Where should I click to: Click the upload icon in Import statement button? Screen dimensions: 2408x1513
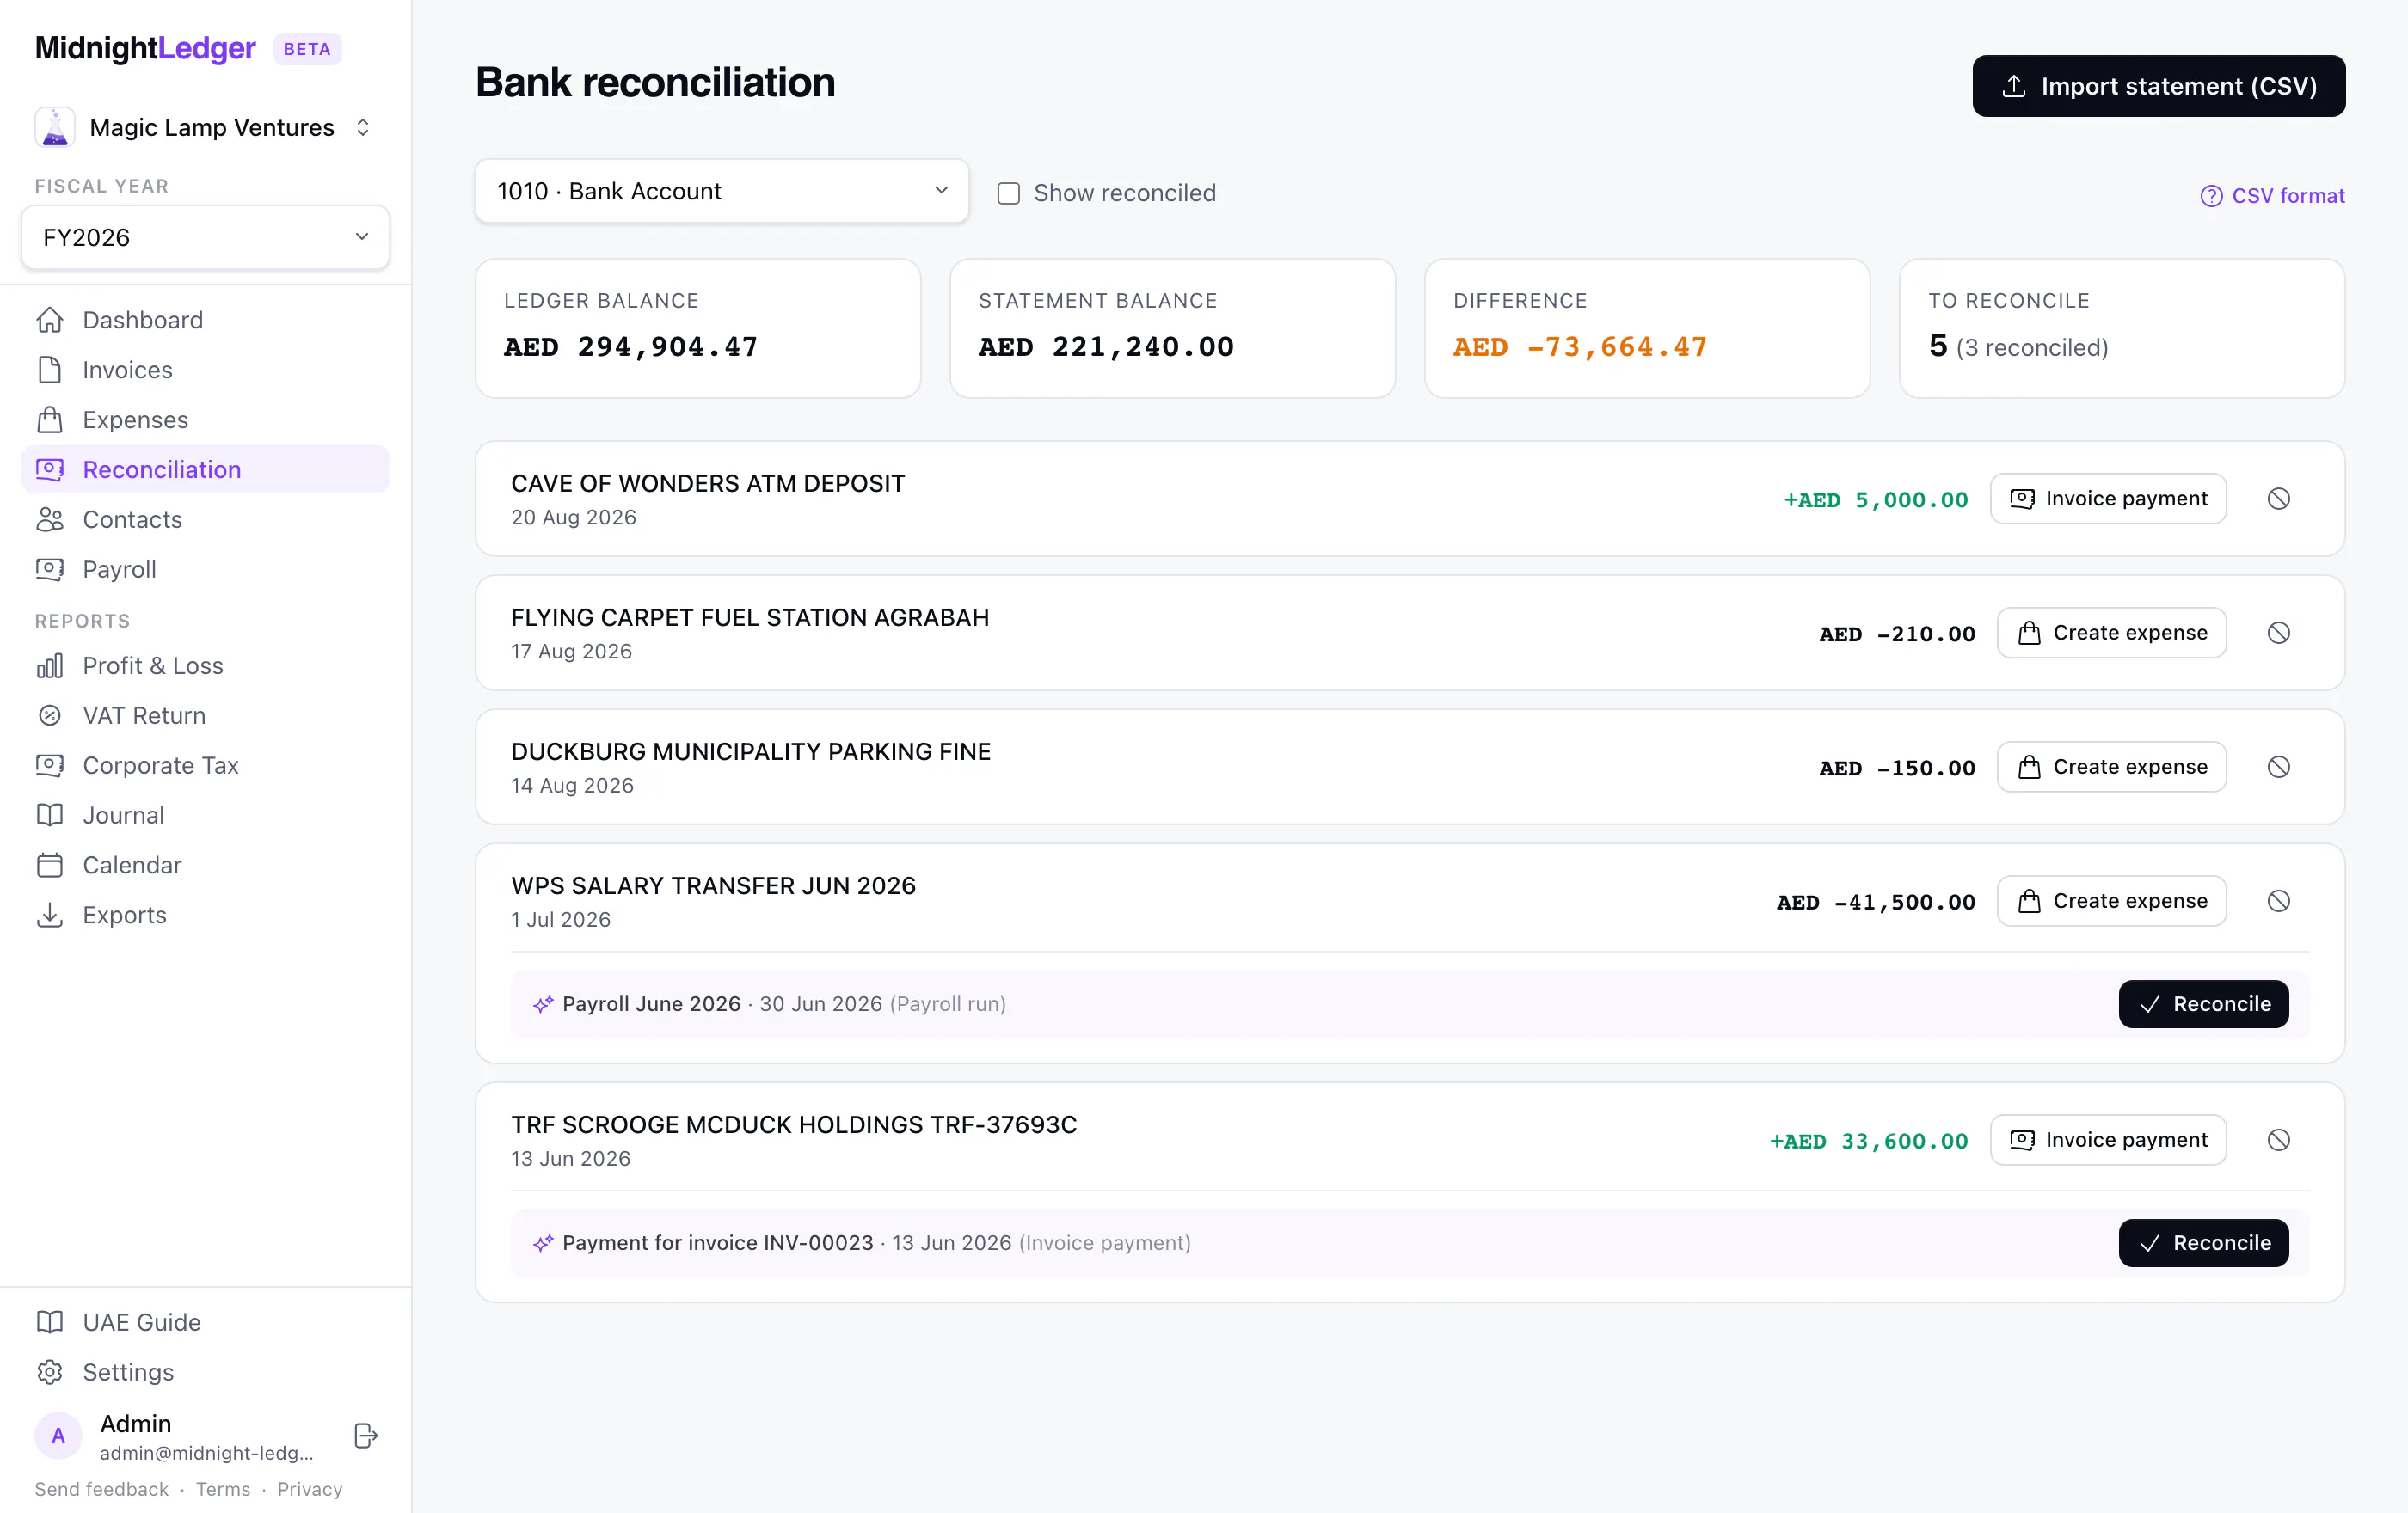[2014, 86]
